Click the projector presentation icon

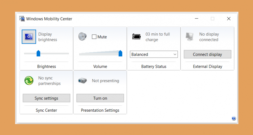pyautogui.click(x=83, y=81)
